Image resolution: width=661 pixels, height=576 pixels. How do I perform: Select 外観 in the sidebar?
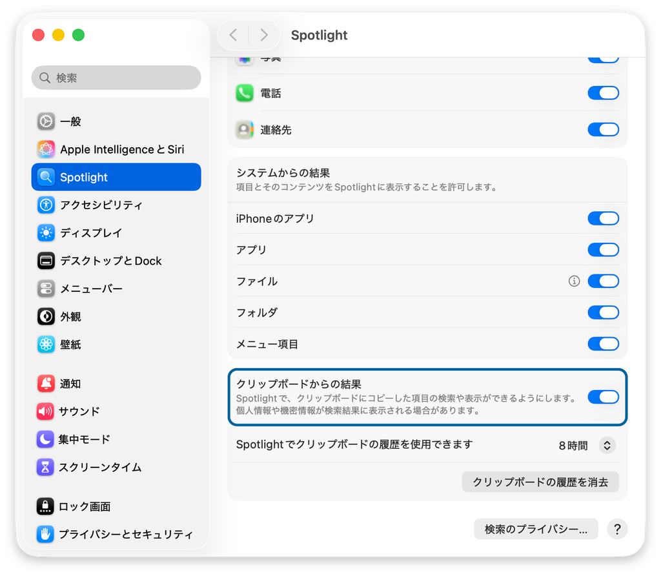click(x=116, y=316)
